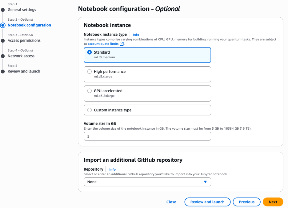The width and height of the screenshot is (288, 208).
Task: Click the Step 5 Review and launch marker
Action: click(3, 72)
